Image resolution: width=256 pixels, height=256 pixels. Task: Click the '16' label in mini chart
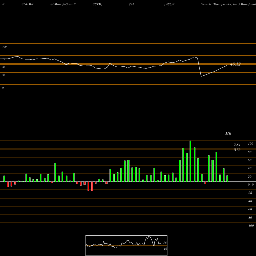click(165, 243)
